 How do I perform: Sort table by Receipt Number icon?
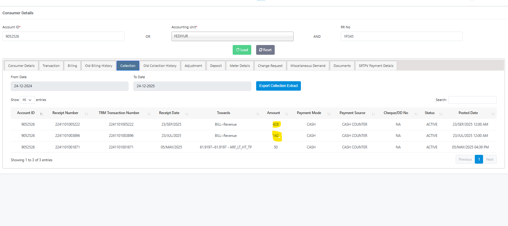tap(86, 114)
